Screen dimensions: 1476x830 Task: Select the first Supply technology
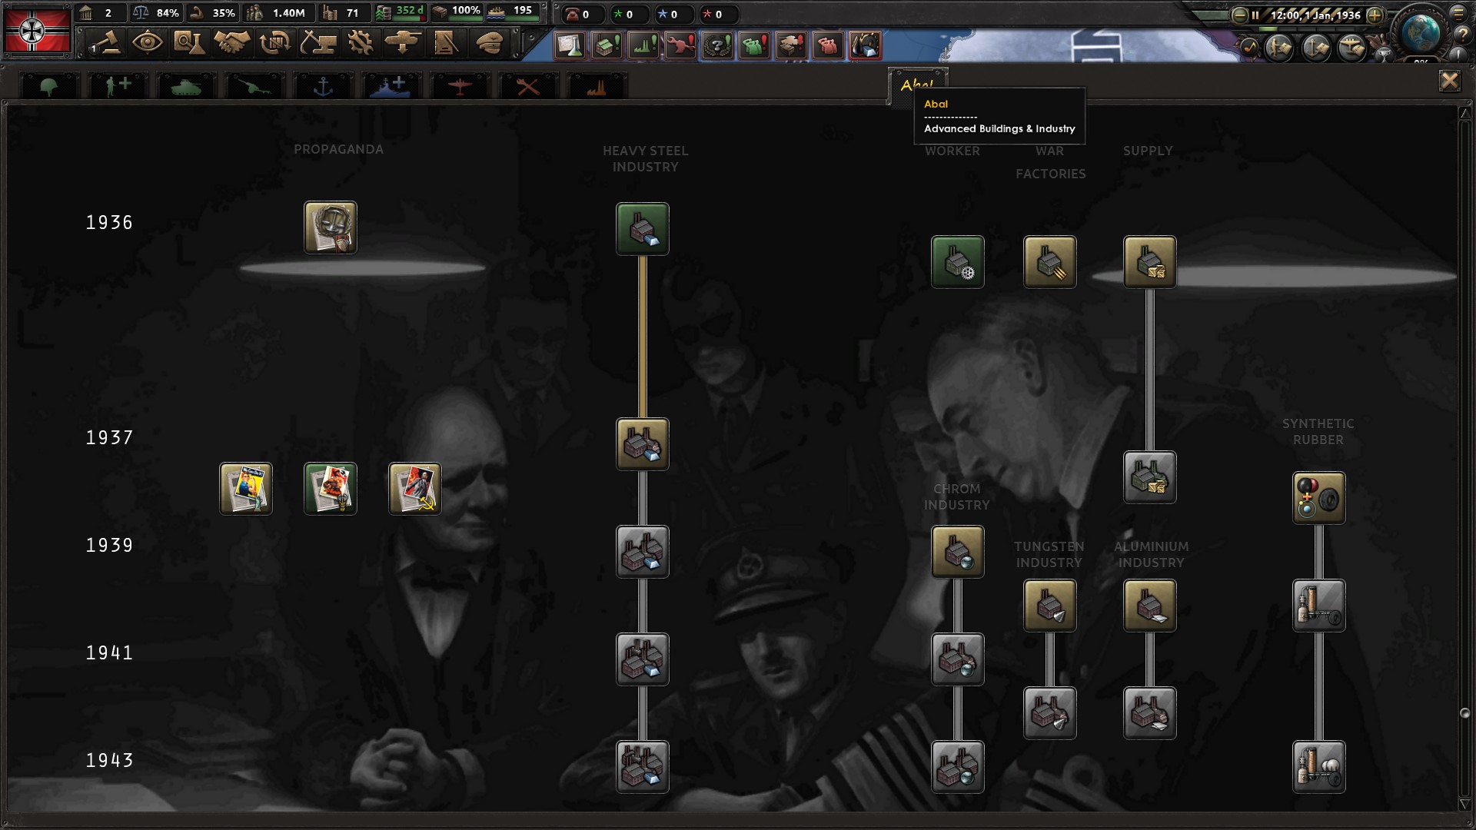click(1150, 262)
